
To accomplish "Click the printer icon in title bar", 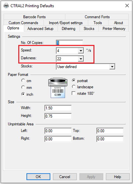I will (x=6, y=6).
